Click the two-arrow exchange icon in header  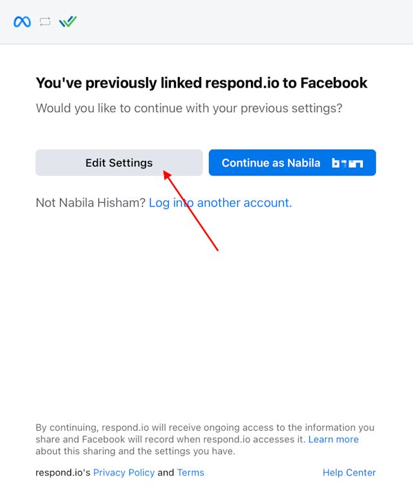click(45, 21)
